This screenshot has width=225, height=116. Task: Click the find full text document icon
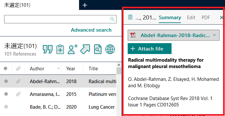tap(98, 49)
